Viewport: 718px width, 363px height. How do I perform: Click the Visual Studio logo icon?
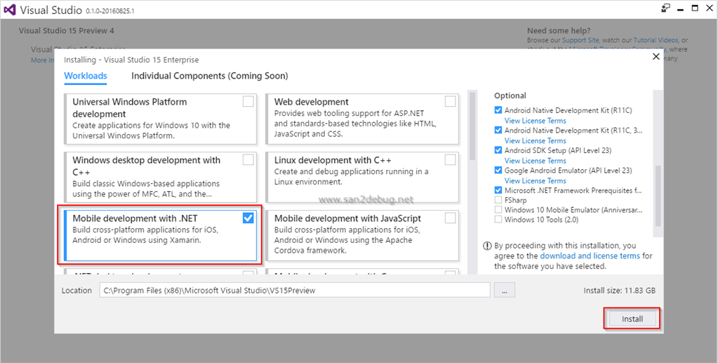pos(9,9)
